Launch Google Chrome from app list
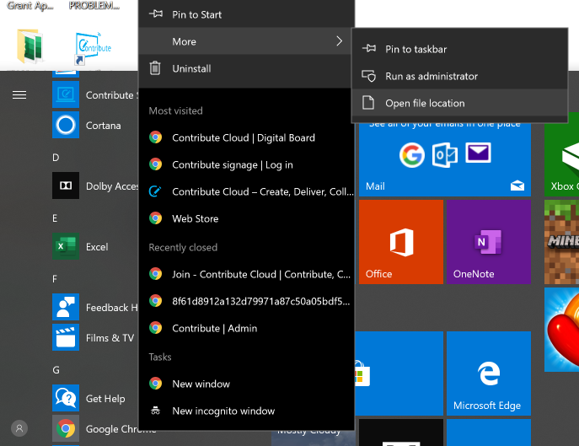This screenshot has width=579, height=446. [95, 428]
